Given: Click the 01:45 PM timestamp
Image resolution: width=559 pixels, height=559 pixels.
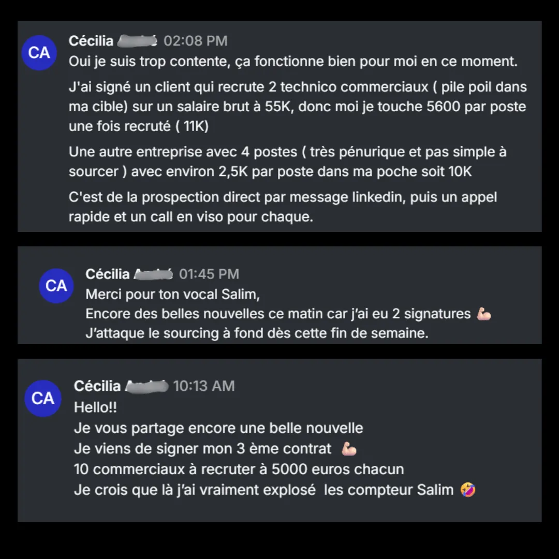Looking at the screenshot, I should point(209,274).
